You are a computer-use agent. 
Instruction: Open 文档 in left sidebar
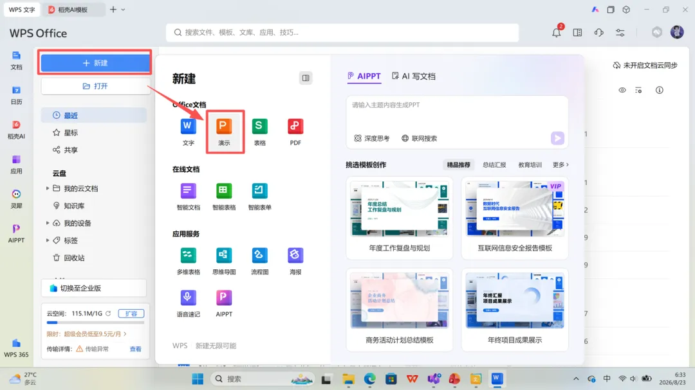pyautogui.click(x=16, y=60)
